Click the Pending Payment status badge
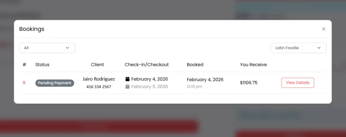The image size is (346, 137). (x=55, y=83)
